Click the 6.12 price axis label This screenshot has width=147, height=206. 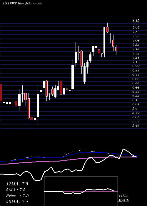coord(136,100)
